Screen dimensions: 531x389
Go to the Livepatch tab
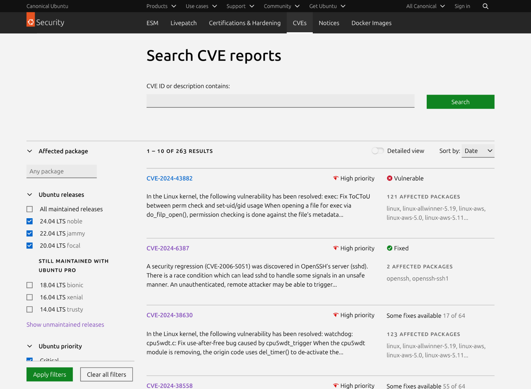point(184,23)
